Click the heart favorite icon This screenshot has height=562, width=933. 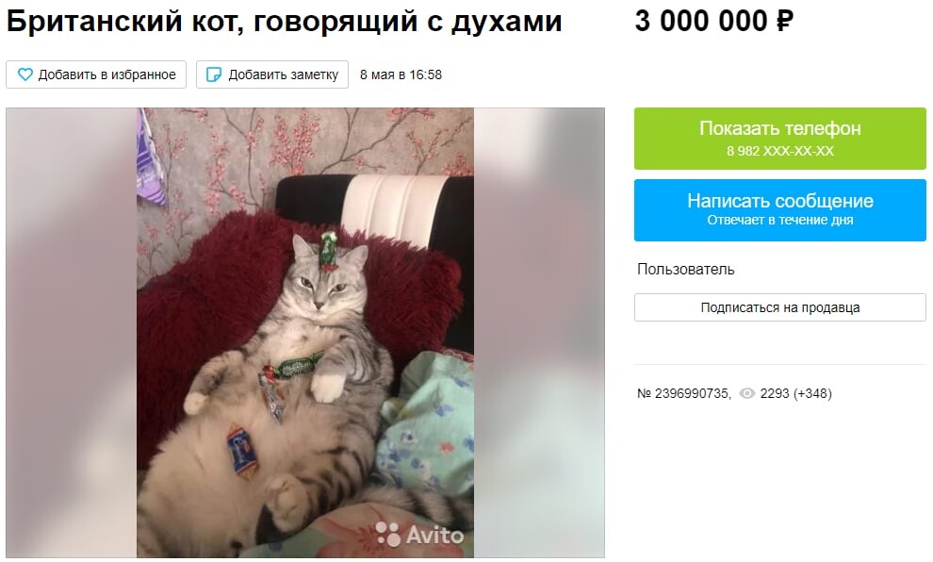click(25, 74)
